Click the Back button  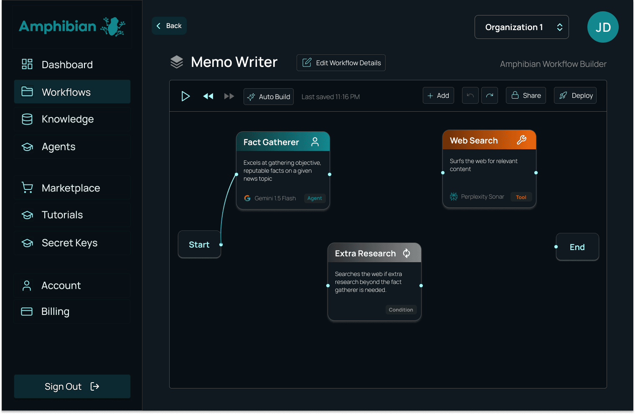[x=169, y=26]
